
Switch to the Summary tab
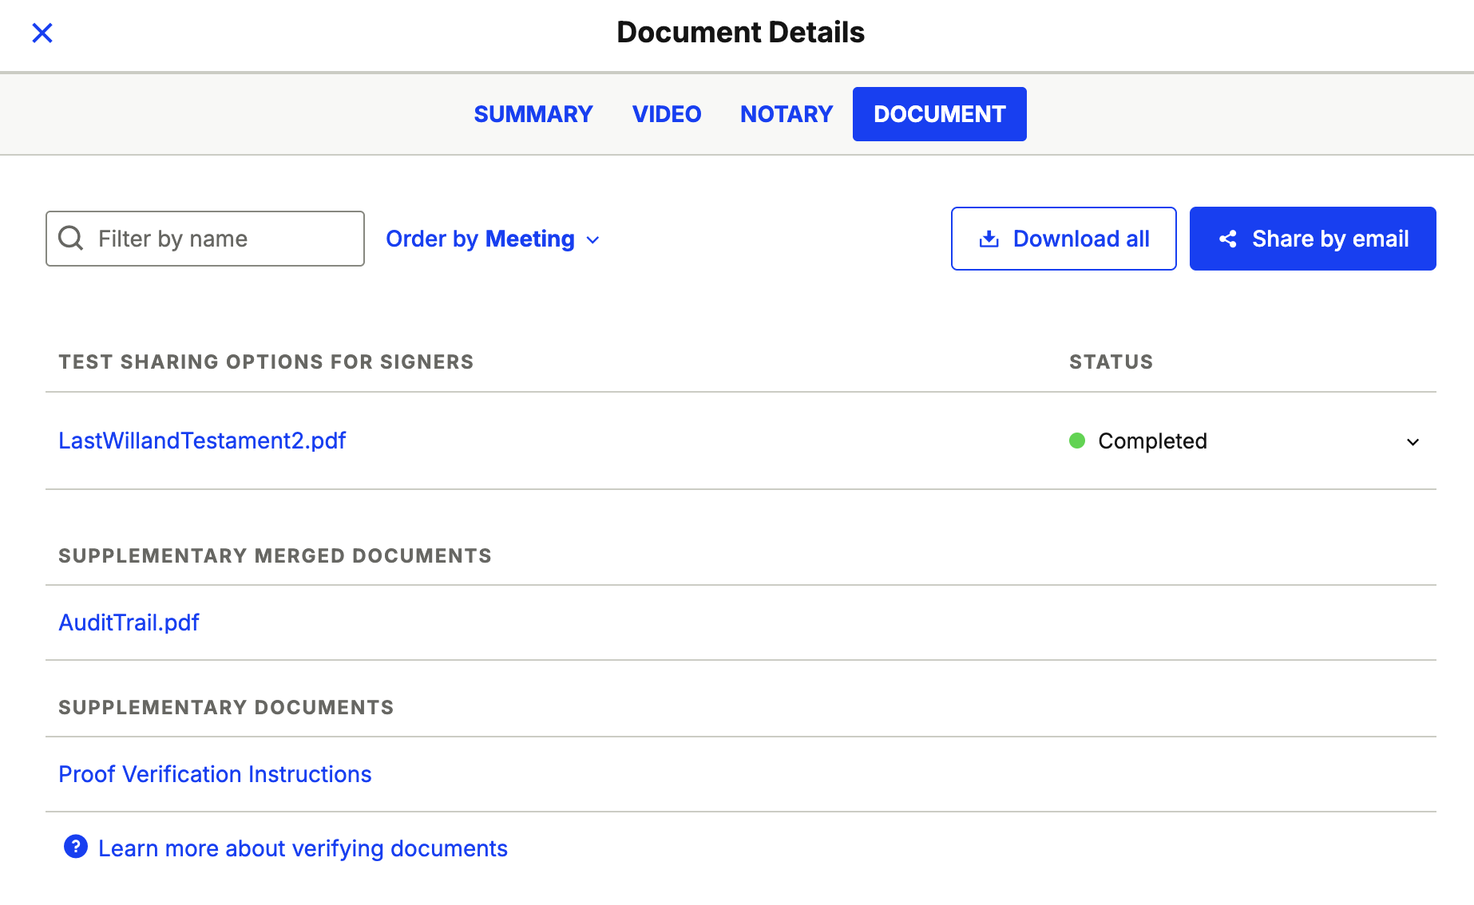[x=533, y=114]
